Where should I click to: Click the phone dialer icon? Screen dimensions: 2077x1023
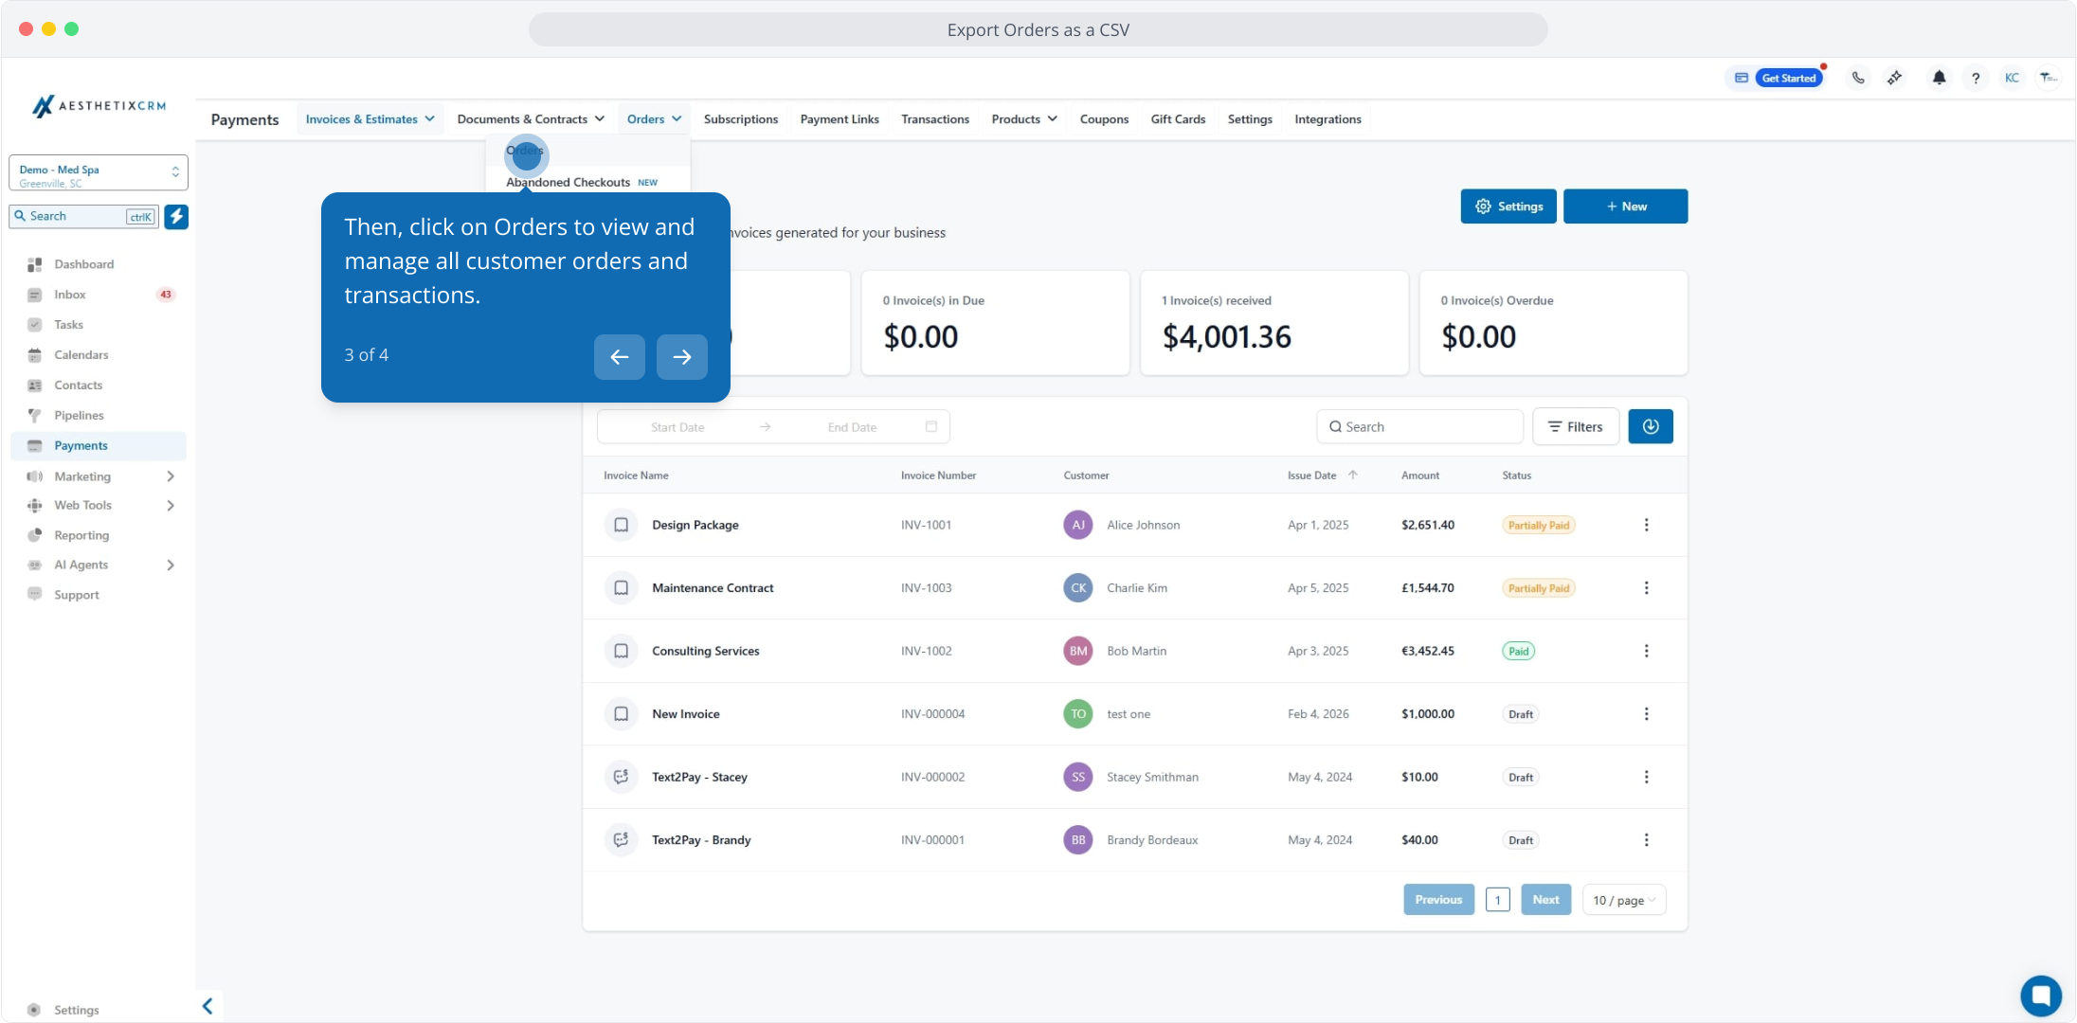[x=1858, y=79]
